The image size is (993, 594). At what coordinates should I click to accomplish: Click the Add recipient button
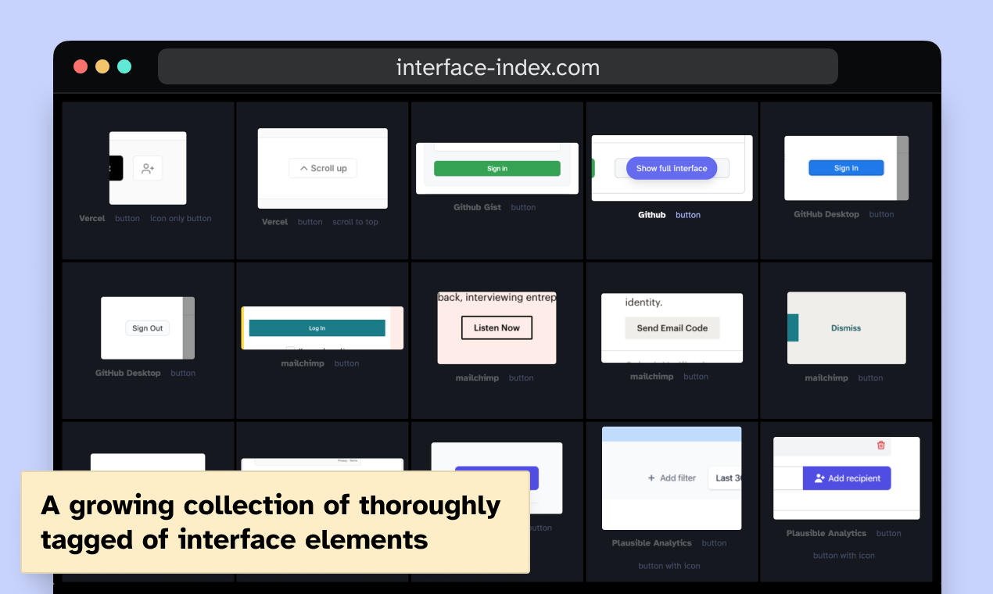pos(847,478)
